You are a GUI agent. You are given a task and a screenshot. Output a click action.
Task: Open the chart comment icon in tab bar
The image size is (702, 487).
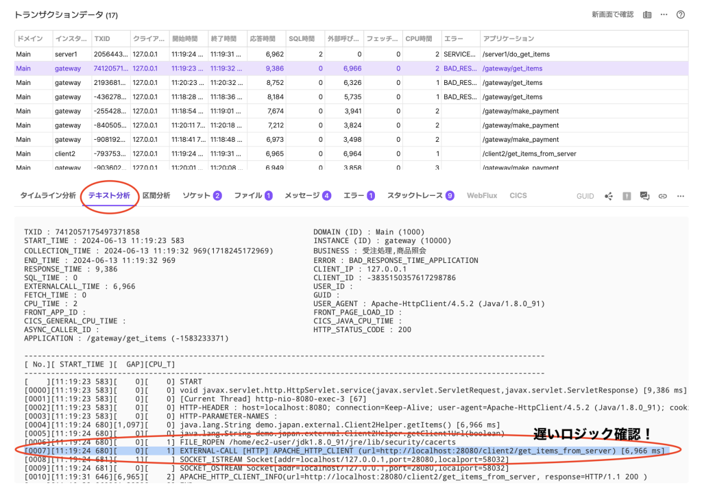coord(644,196)
